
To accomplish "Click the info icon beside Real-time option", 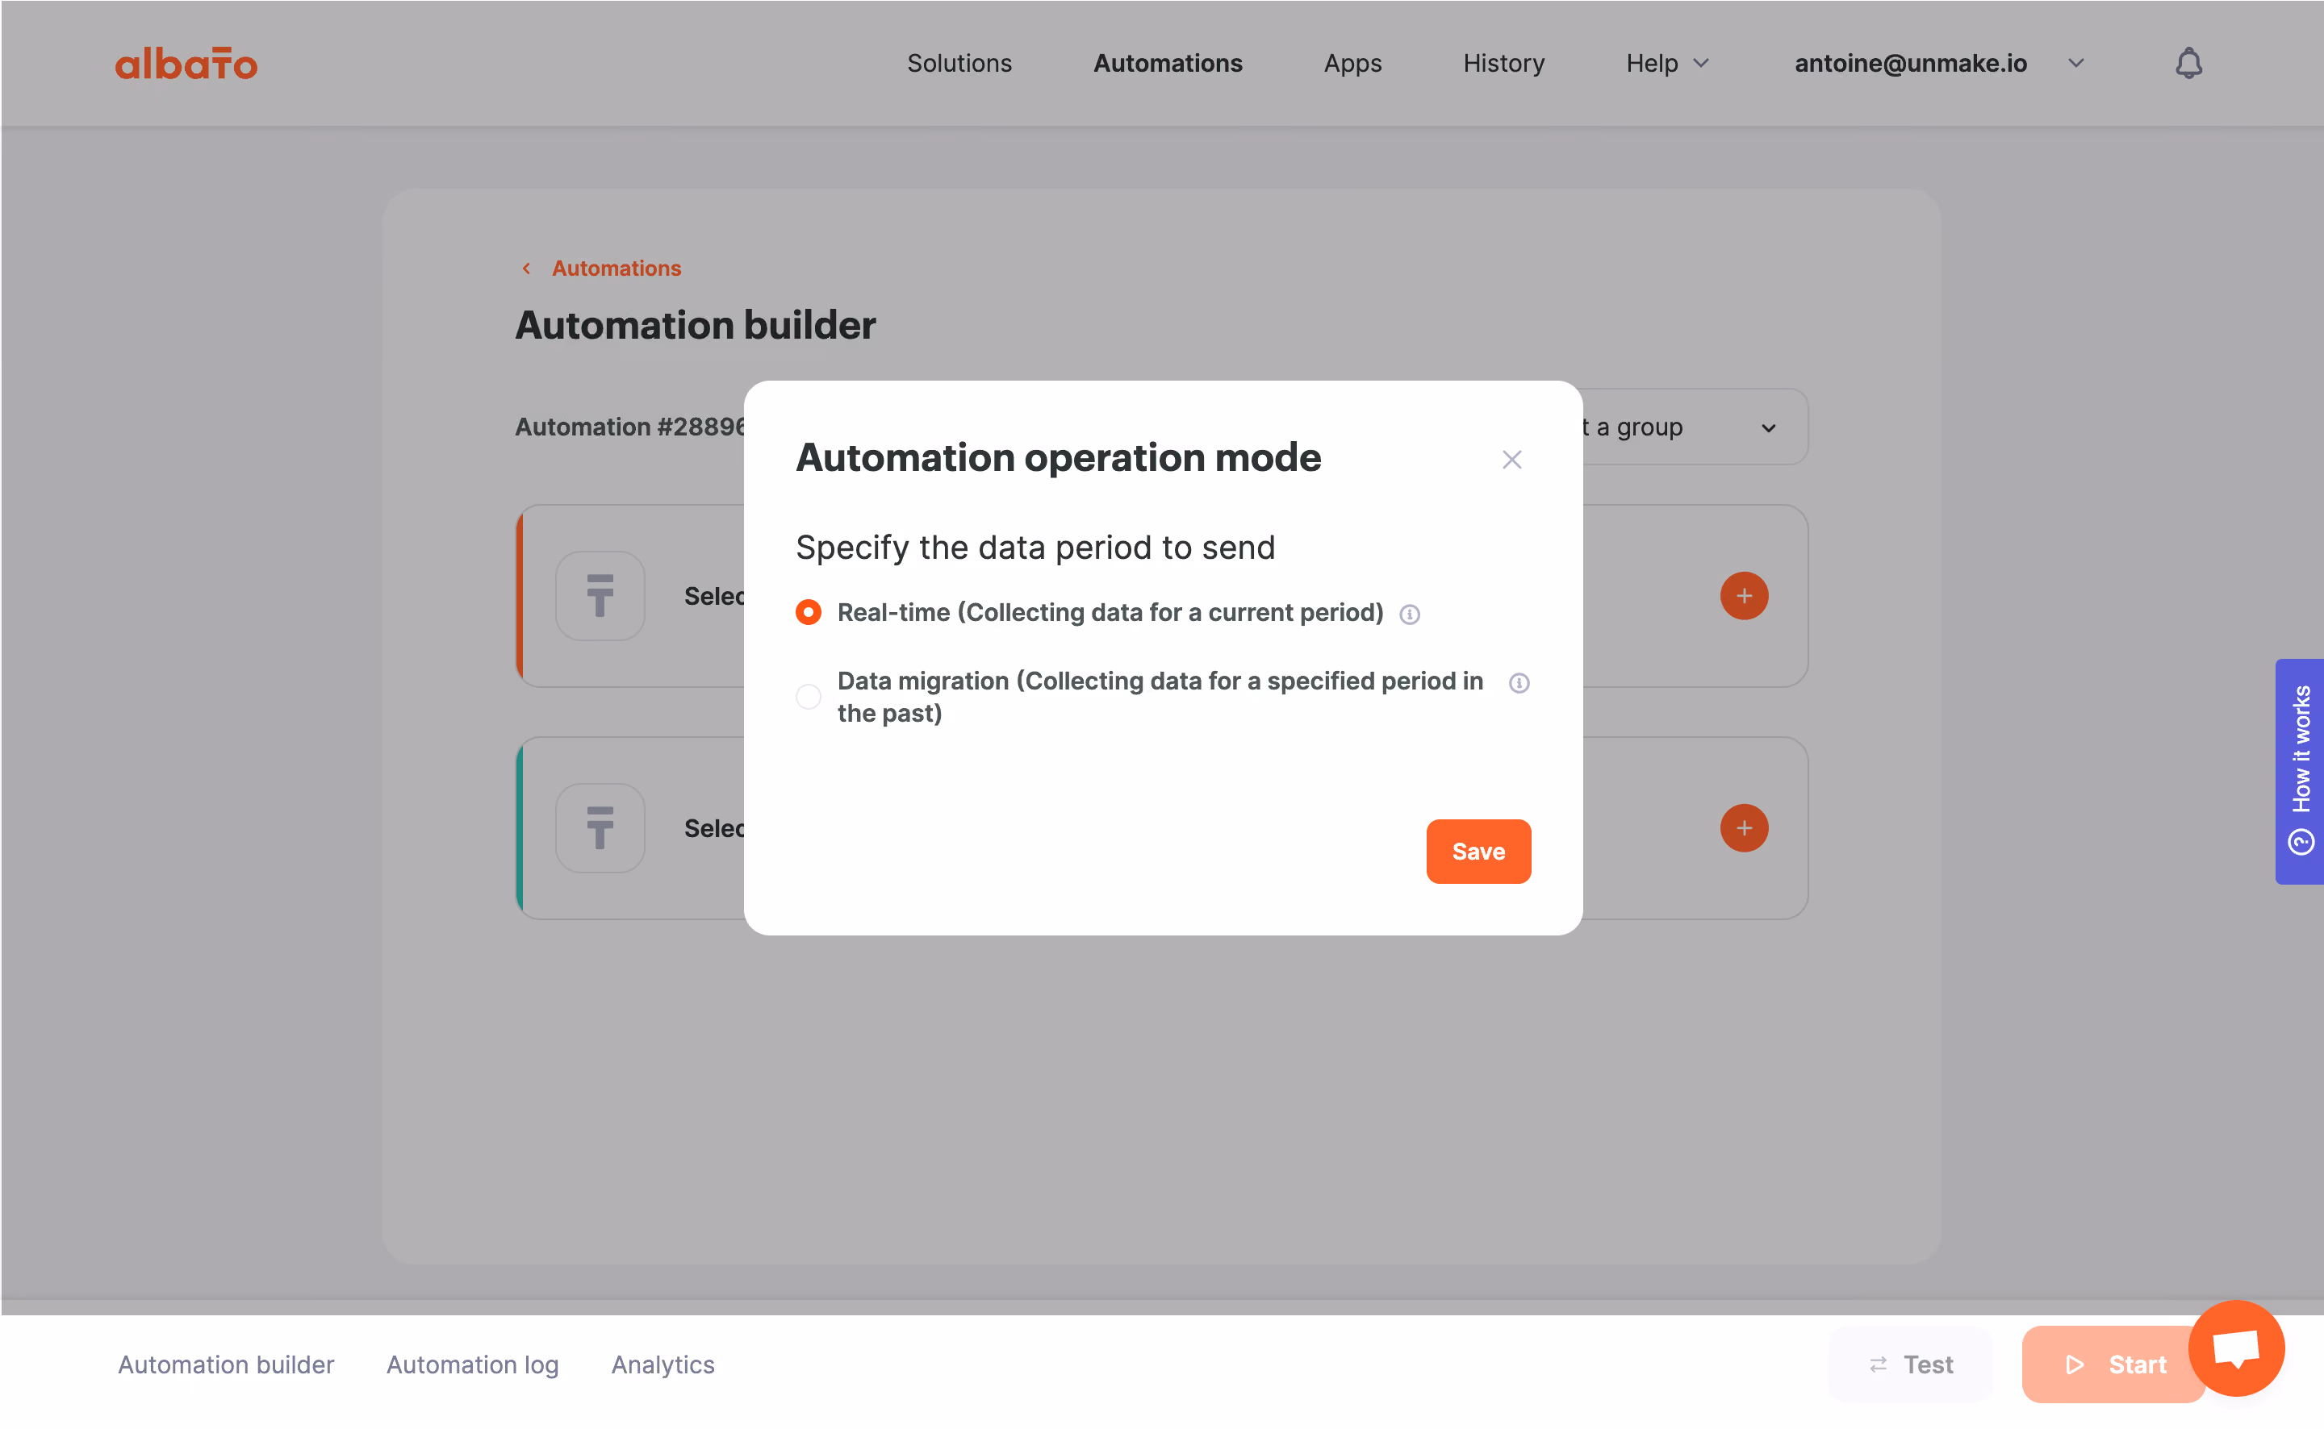I will click(x=1409, y=615).
